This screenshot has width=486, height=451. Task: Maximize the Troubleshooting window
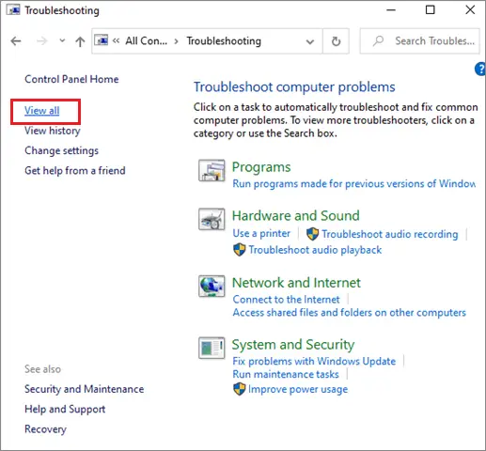(431, 10)
